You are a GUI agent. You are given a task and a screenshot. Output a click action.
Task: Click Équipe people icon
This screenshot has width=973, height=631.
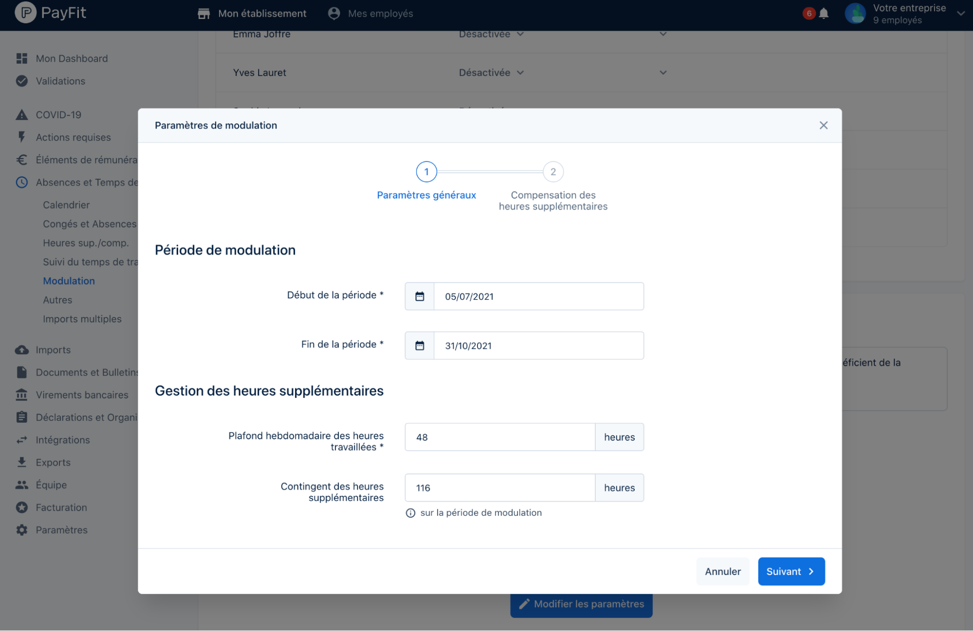tap(22, 485)
